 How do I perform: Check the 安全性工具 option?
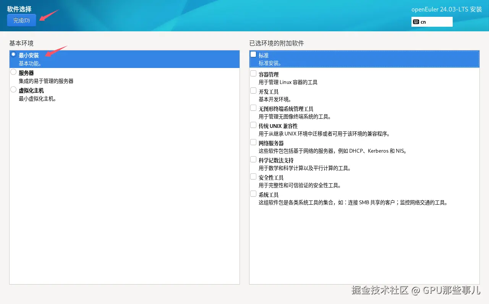(253, 176)
